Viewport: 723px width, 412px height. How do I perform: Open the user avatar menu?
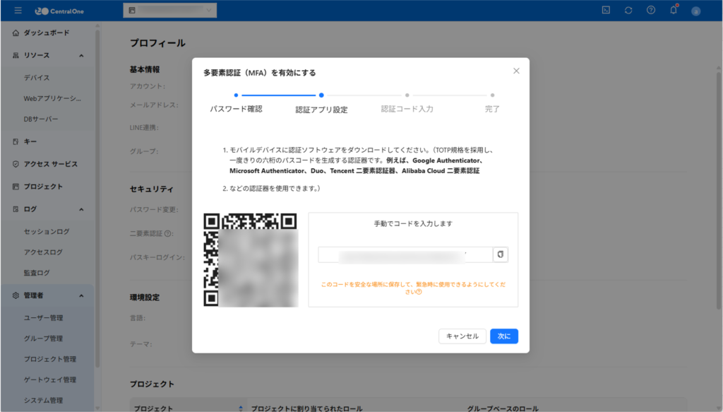[x=696, y=11]
